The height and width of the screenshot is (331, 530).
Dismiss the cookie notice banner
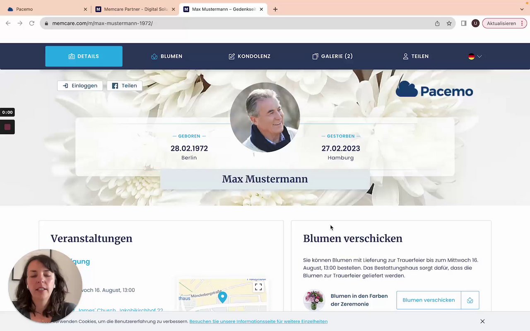[482, 321]
